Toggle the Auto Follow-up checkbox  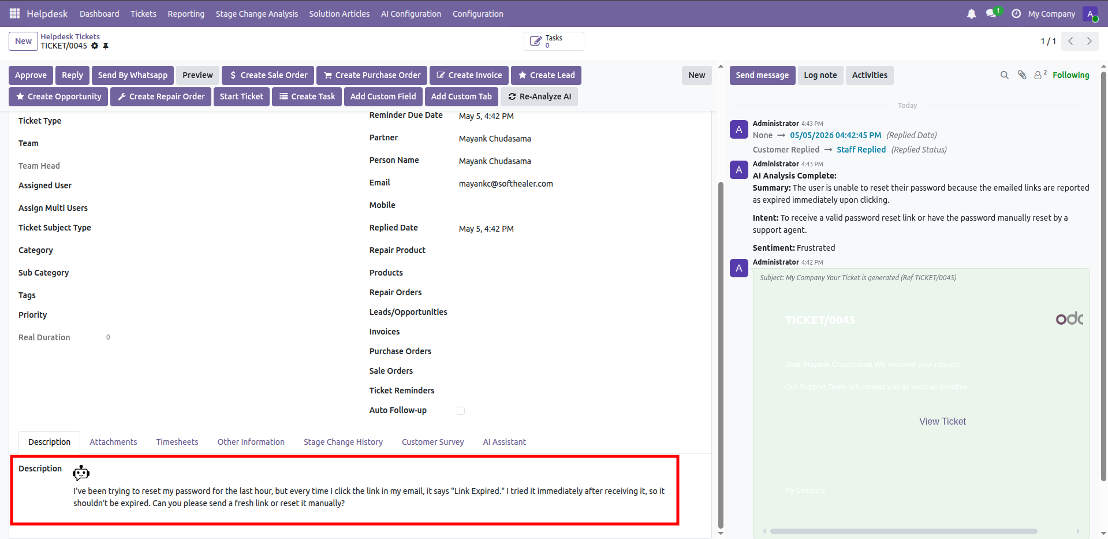[461, 411]
